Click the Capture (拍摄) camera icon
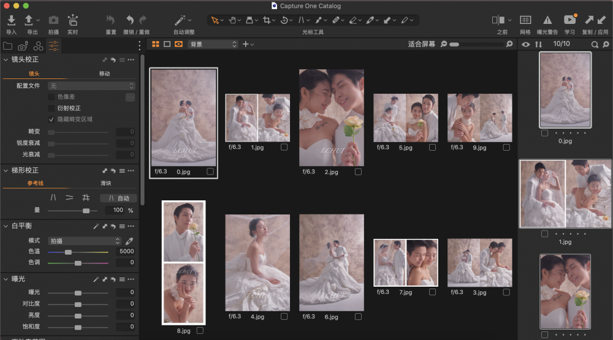Viewport: 613px width, 340px height. point(53,21)
